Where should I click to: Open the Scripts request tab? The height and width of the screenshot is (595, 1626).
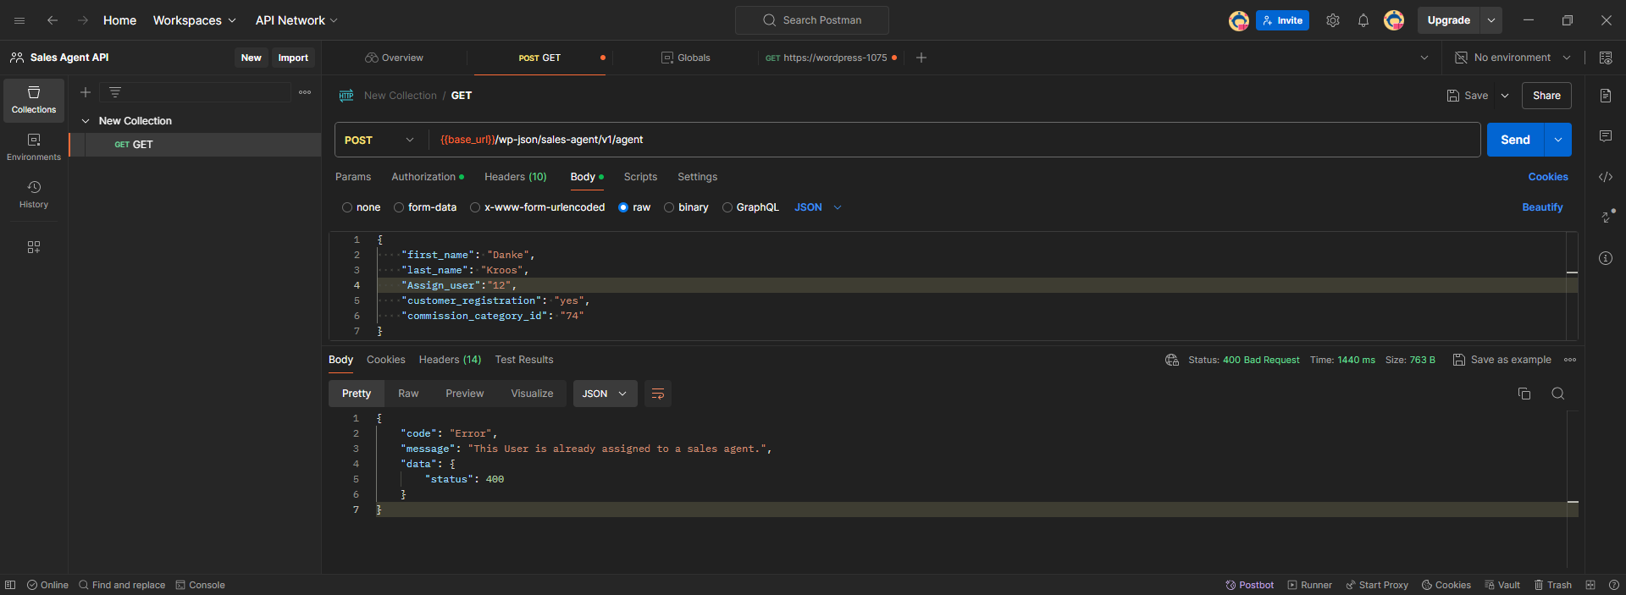click(640, 177)
